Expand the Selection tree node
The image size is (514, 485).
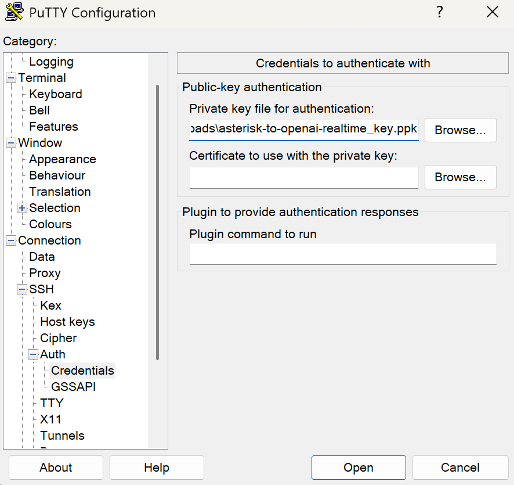[22, 208]
